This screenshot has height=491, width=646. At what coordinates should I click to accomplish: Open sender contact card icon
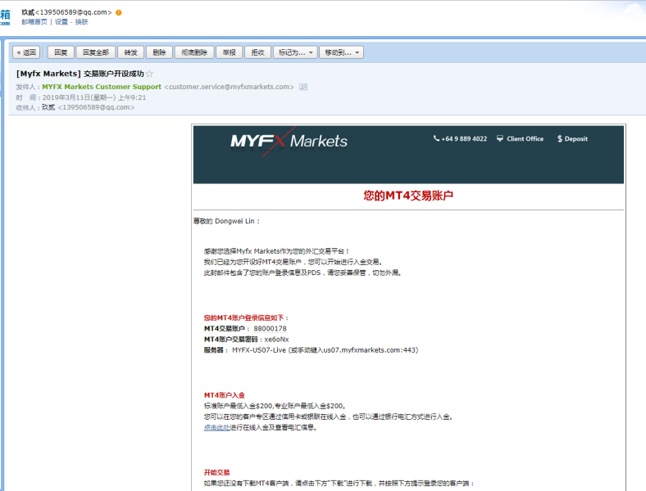tap(303, 87)
